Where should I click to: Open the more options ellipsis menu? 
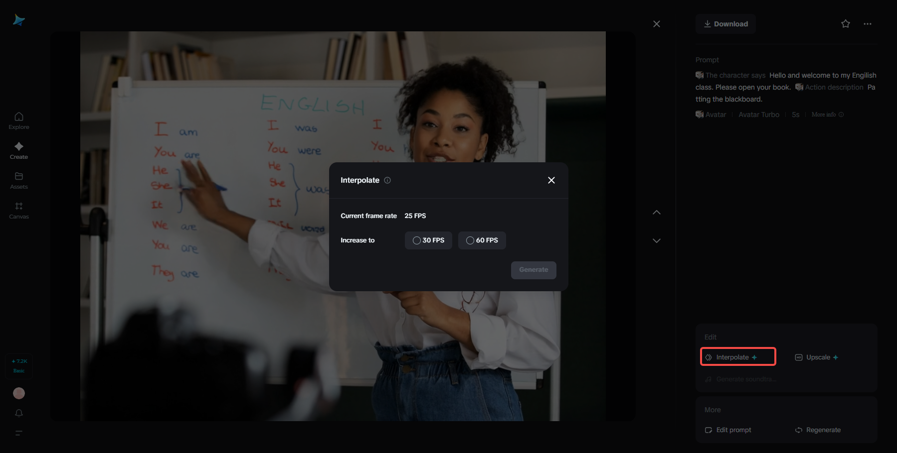pyautogui.click(x=868, y=24)
